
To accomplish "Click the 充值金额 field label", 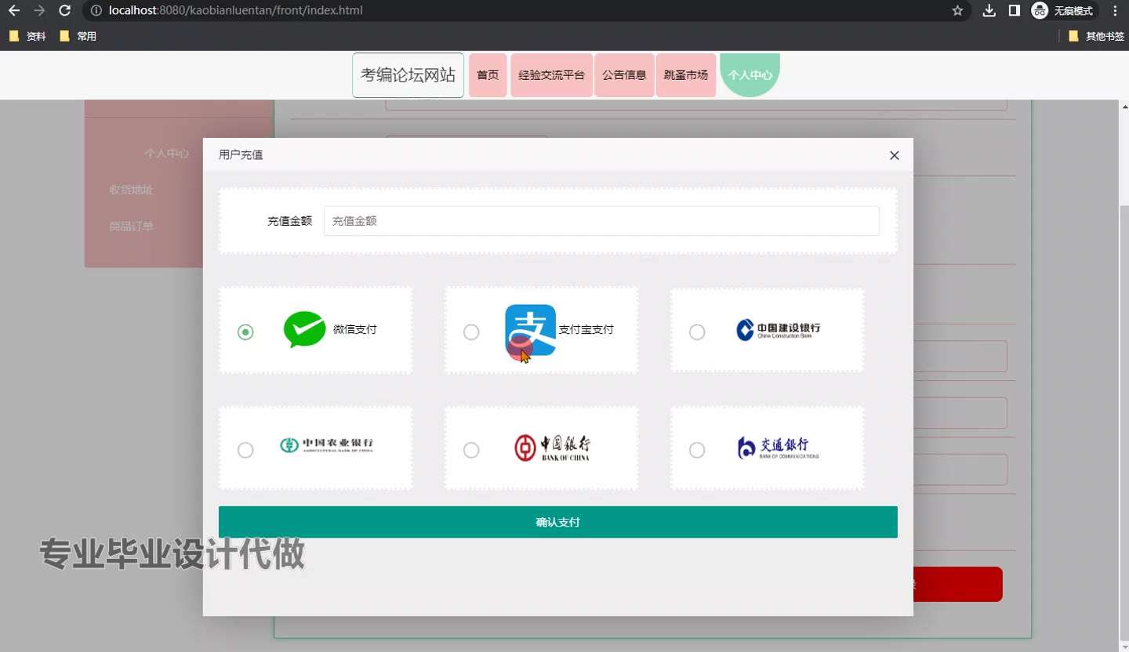I will (x=289, y=221).
